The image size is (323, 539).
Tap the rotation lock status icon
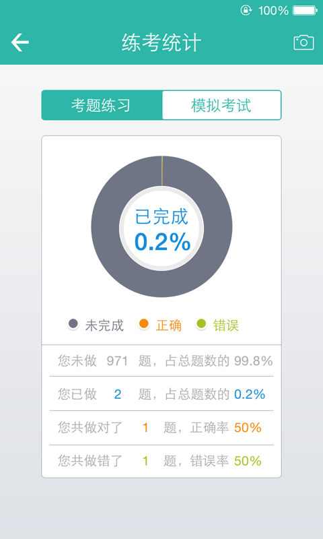point(246,10)
